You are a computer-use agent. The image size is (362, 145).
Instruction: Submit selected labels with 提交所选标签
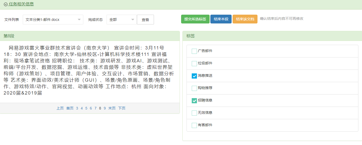195,19
